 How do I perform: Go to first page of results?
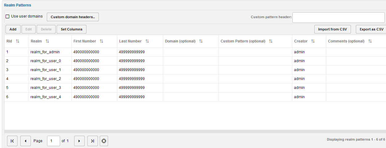click(12, 141)
